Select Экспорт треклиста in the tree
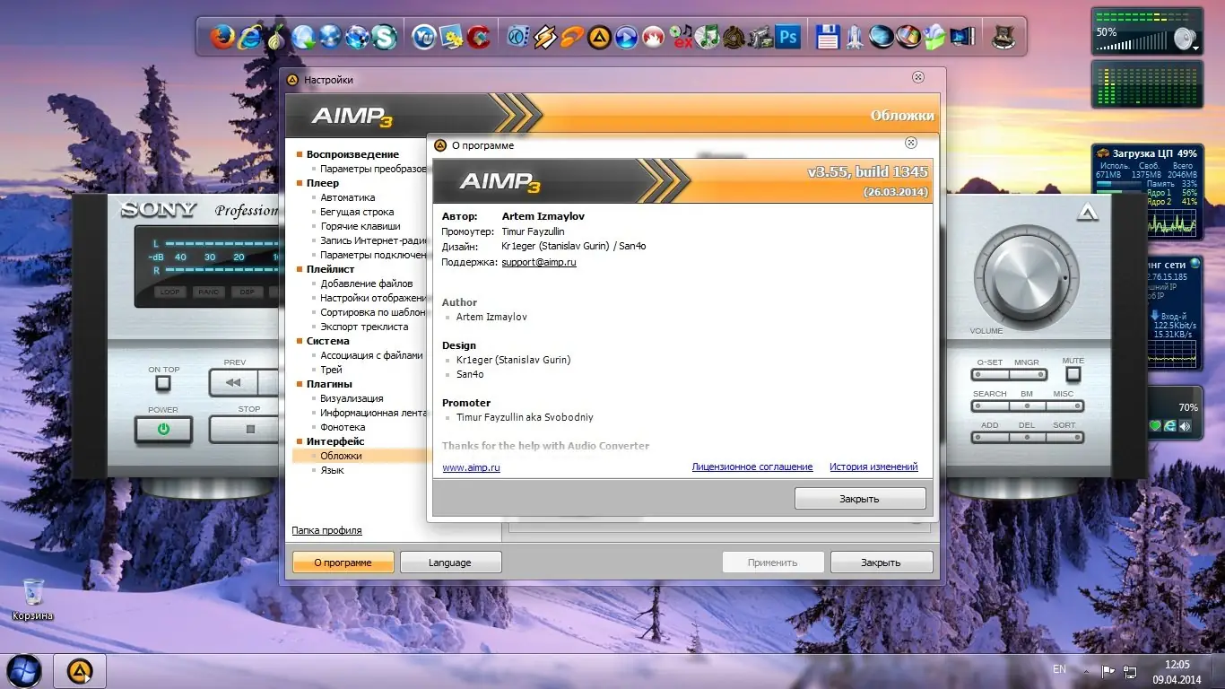Screen dimensions: 1225x689 click(364, 327)
